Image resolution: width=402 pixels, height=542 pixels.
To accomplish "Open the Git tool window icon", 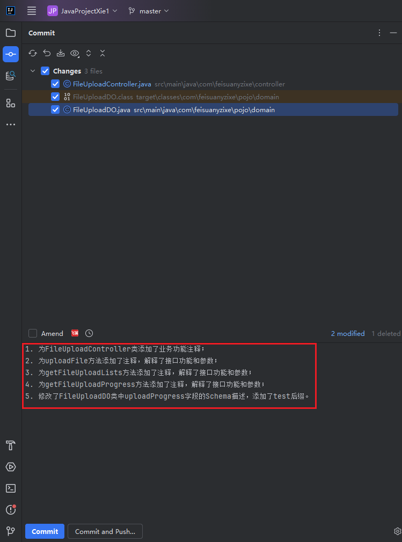I will [x=11, y=531].
